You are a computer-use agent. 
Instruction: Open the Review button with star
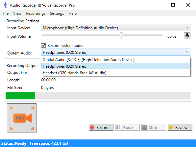pos(180,127)
